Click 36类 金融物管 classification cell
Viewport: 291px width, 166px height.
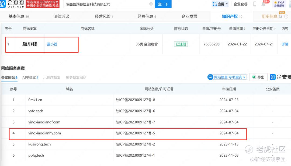(147, 44)
